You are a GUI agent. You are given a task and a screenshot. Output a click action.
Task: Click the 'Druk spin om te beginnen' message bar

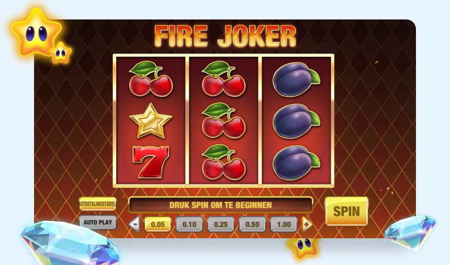[x=220, y=205]
